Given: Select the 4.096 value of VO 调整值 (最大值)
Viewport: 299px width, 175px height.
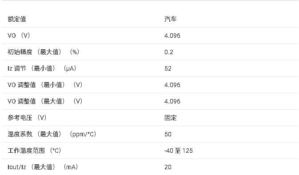Looking at the screenshot, I should pyautogui.click(x=172, y=101).
